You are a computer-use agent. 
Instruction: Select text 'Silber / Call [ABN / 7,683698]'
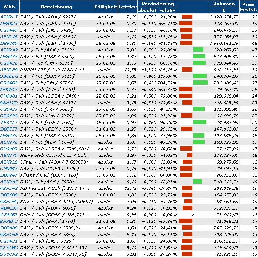(54, 162)
